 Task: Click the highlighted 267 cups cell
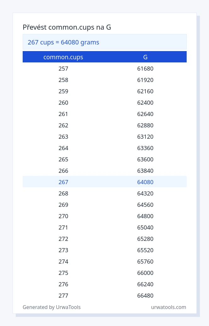click(63, 182)
